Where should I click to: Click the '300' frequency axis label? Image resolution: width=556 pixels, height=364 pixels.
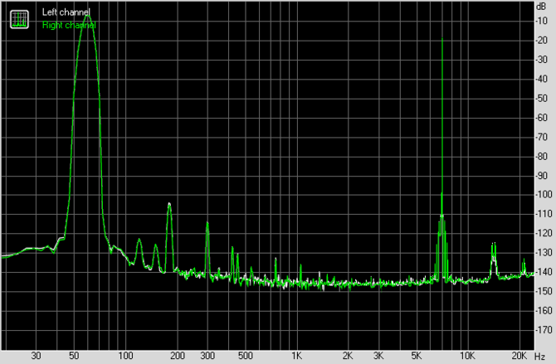[x=207, y=356]
